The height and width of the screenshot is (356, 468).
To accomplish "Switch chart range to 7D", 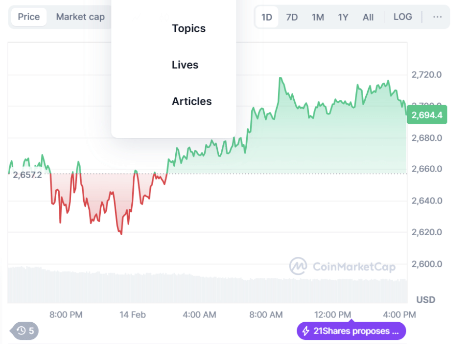I will (292, 17).
